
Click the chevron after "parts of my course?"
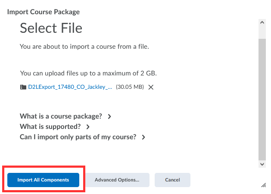(143, 137)
